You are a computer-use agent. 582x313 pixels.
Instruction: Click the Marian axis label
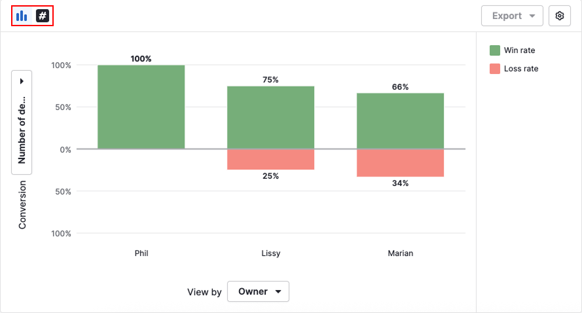click(x=401, y=253)
